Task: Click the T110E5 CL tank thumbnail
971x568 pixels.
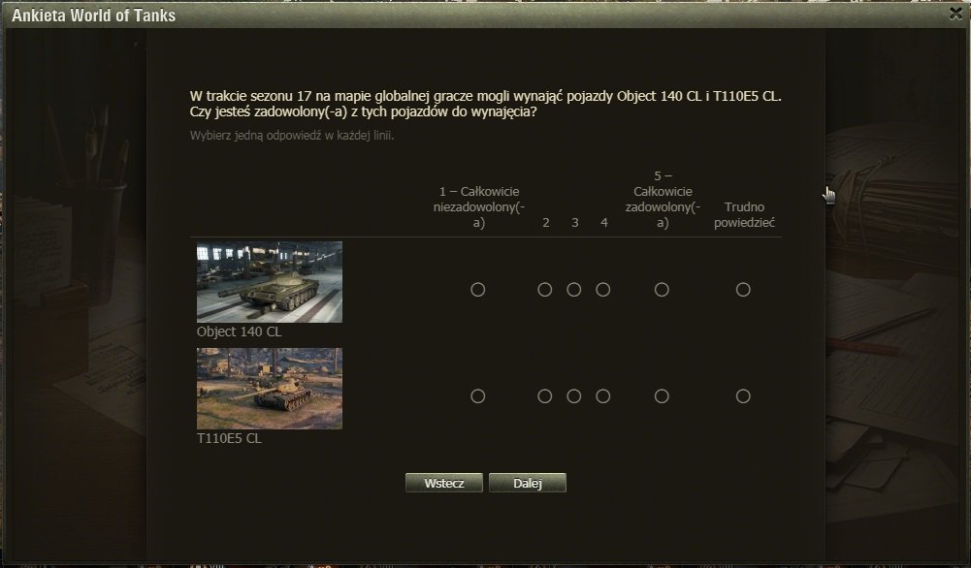Action: pos(270,389)
